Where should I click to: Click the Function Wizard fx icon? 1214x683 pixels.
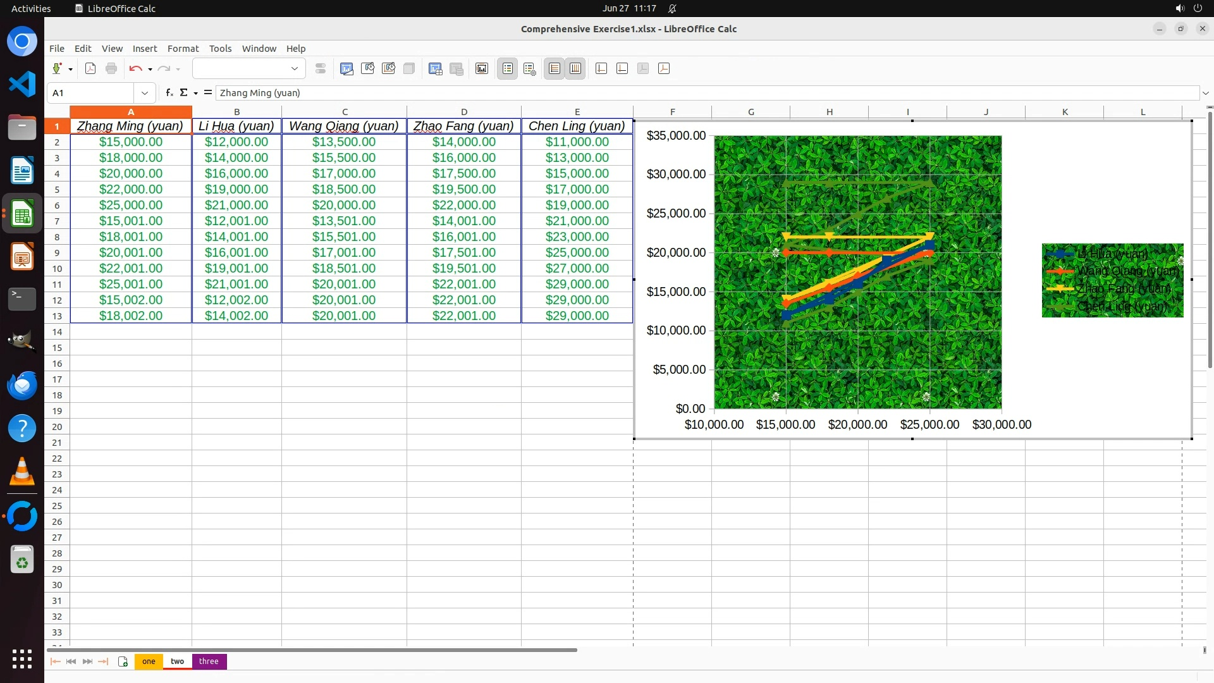tap(169, 92)
